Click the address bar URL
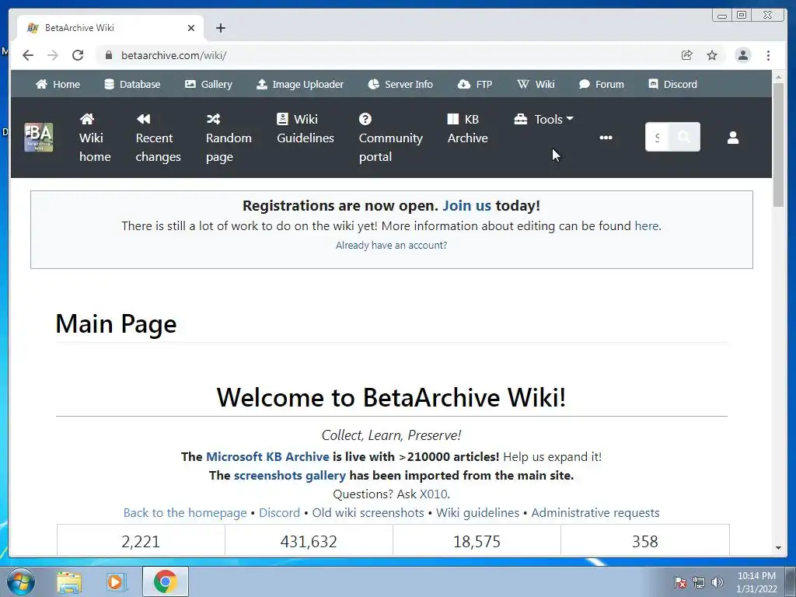The height and width of the screenshot is (597, 796). click(x=173, y=55)
